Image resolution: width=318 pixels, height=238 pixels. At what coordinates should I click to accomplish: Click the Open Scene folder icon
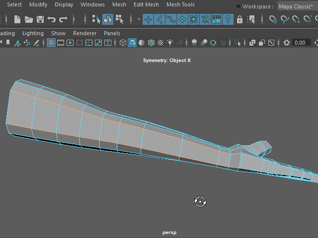(x=29, y=19)
